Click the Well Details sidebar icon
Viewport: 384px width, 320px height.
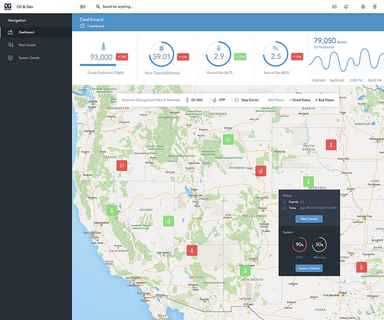tap(11, 45)
